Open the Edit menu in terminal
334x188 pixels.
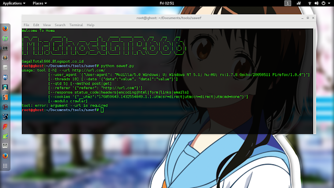click(36, 25)
